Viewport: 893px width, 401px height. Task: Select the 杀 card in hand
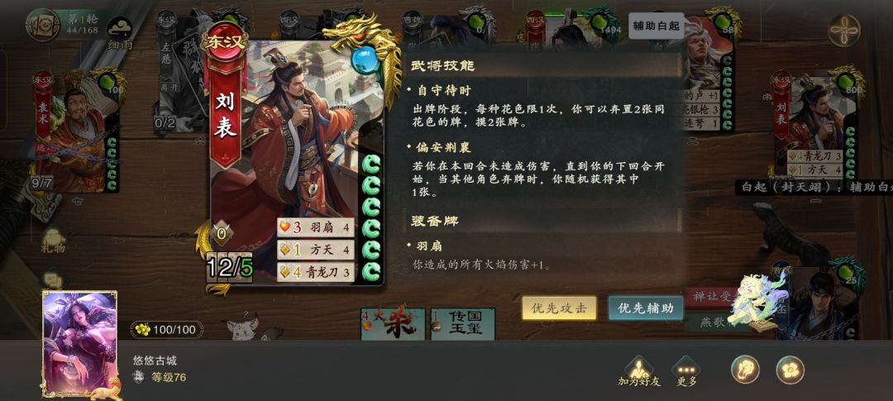pyautogui.click(x=393, y=323)
